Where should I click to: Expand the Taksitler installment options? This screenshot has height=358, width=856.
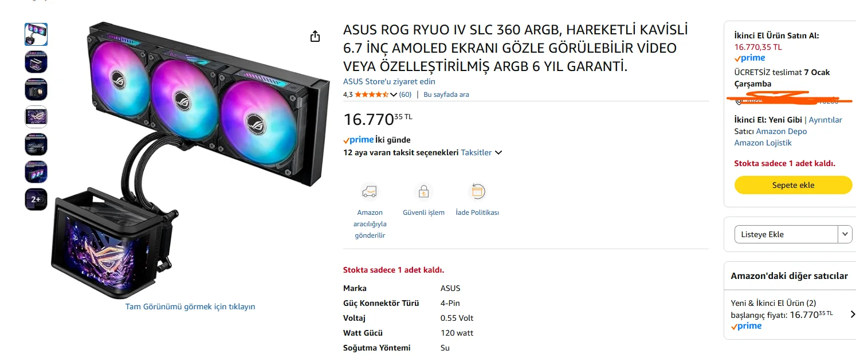click(x=481, y=152)
